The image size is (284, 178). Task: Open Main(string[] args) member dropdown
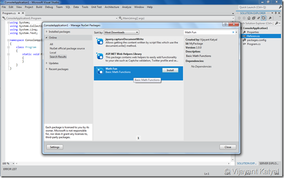pos(233,18)
